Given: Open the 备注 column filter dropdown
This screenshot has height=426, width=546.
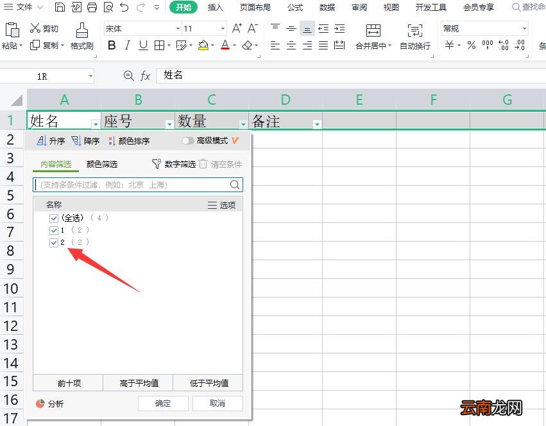Looking at the screenshot, I should tap(317, 124).
